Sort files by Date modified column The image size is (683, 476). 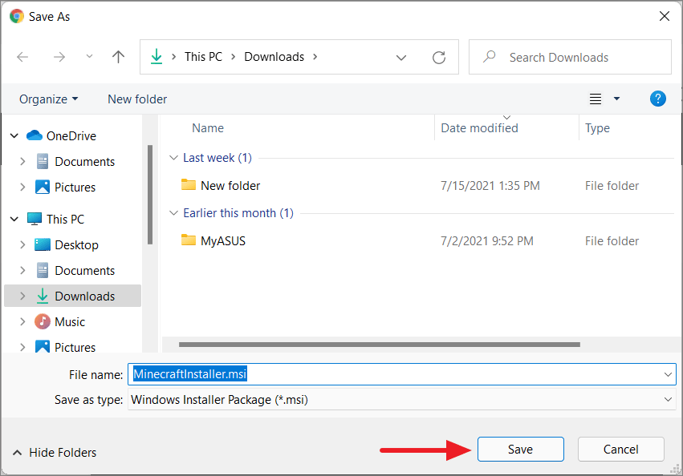478,127
